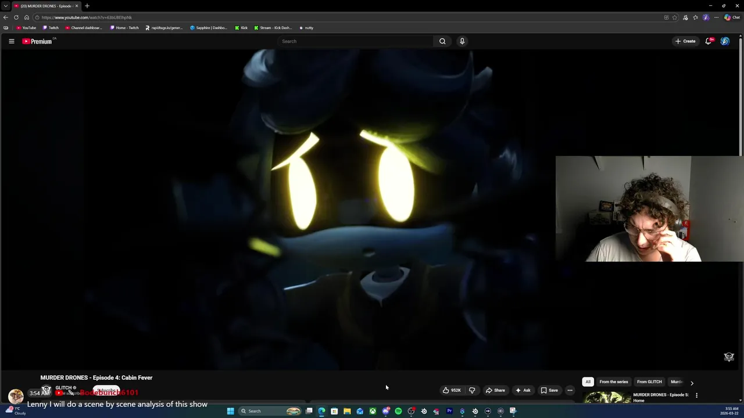Open Twitch bookmark in favorites bar
This screenshot has width=744, height=418.
coord(51,28)
